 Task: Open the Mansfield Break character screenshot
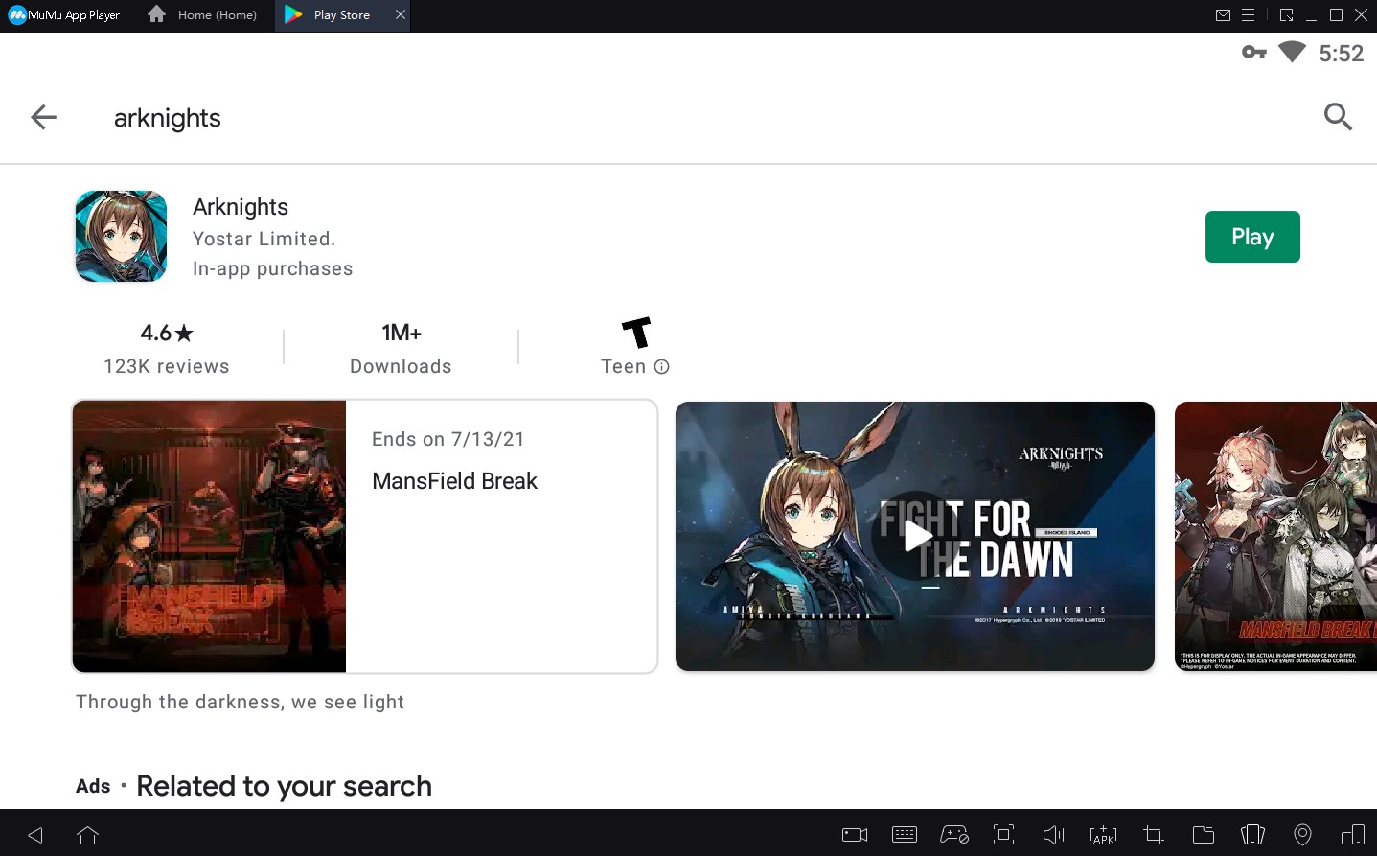(1276, 537)
